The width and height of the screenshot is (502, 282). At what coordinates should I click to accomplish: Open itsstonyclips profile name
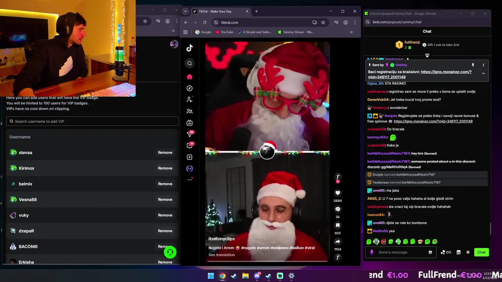point(222,239)
